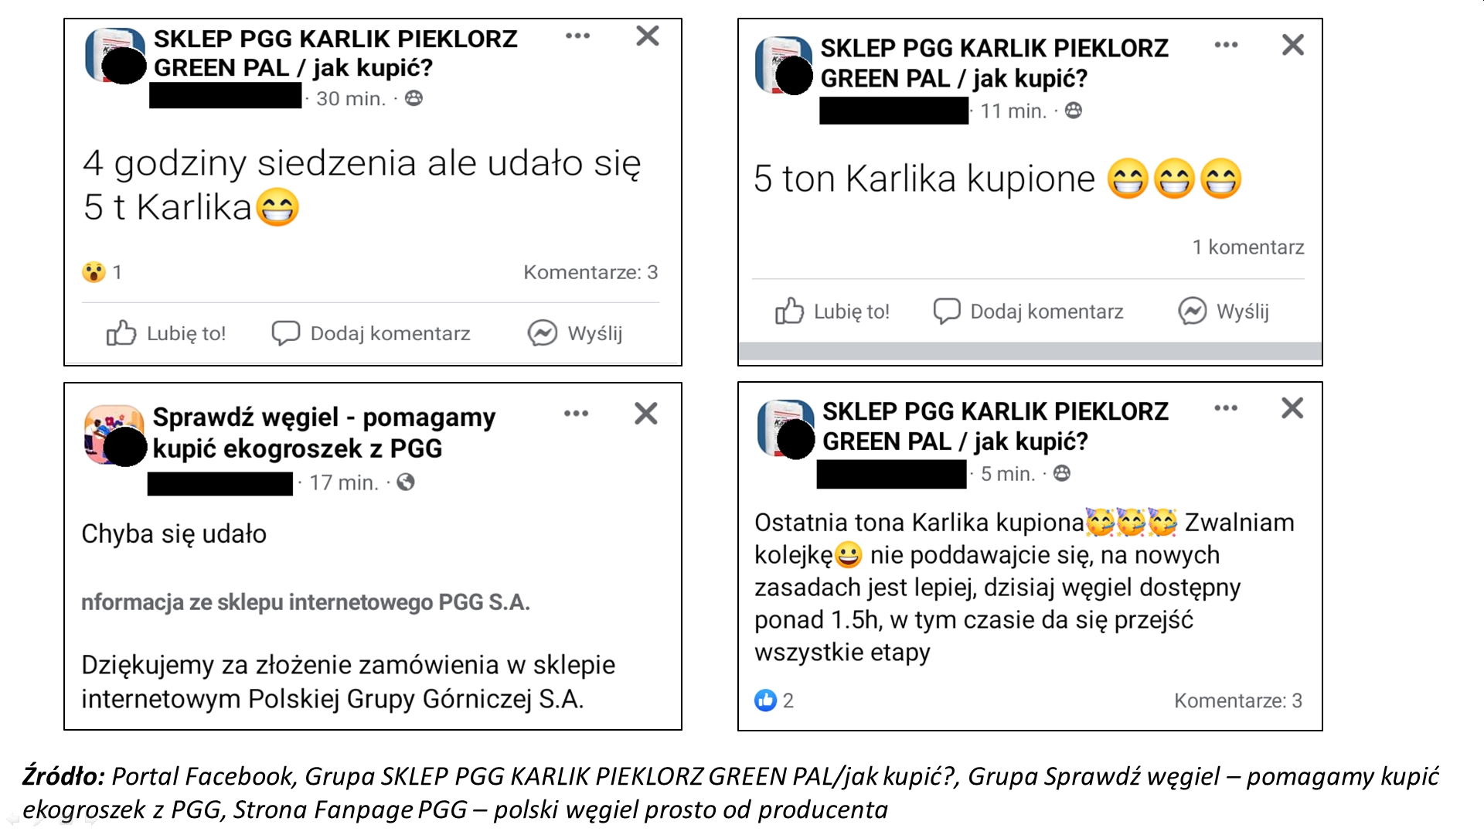
Task: Open three-dots menu on 'Ostatnia tona Karlika' post
Action: coord(1226,408)
